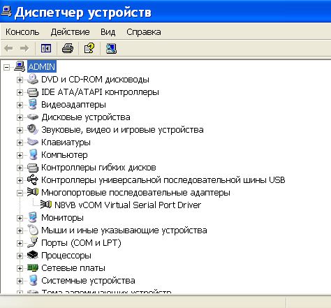The height and width of the screenshot is (308, 331).
Task: Open the Действие menu
Action: click(70, 32)
